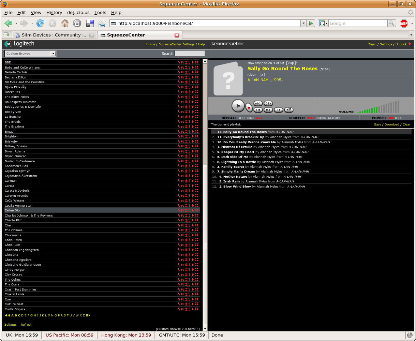Click the red Stop button

(249, 108)
